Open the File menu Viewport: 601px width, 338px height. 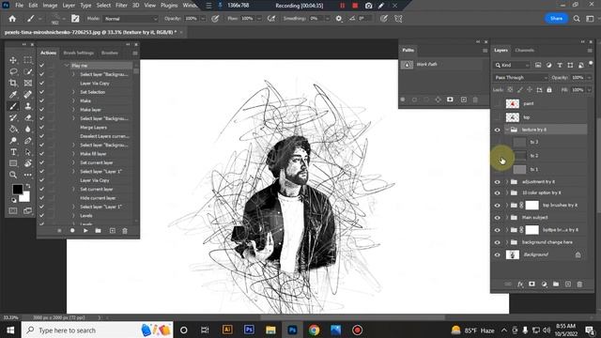pyautogui.click(x=19, y=6)
